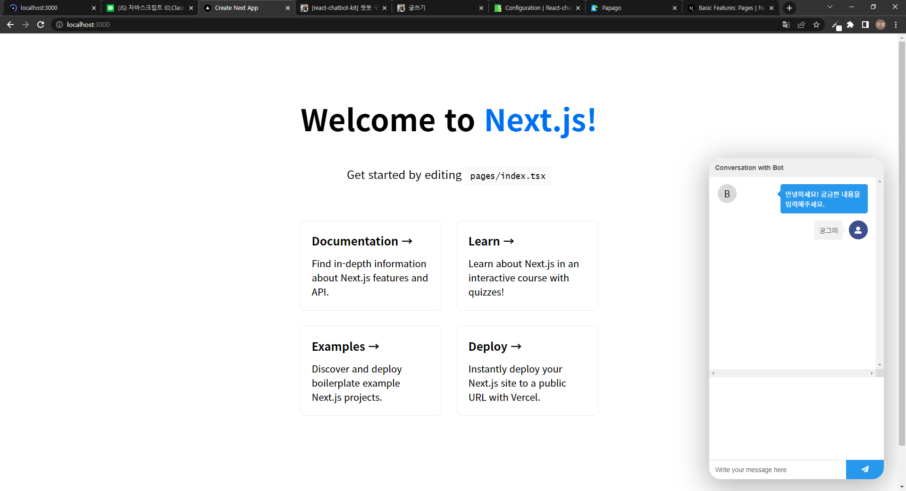Close the Basic Features: Pages tab

(772, 8)
